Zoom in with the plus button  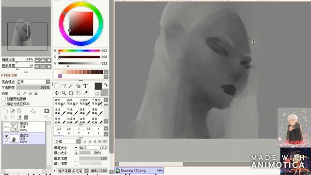(x=43, y=60)
